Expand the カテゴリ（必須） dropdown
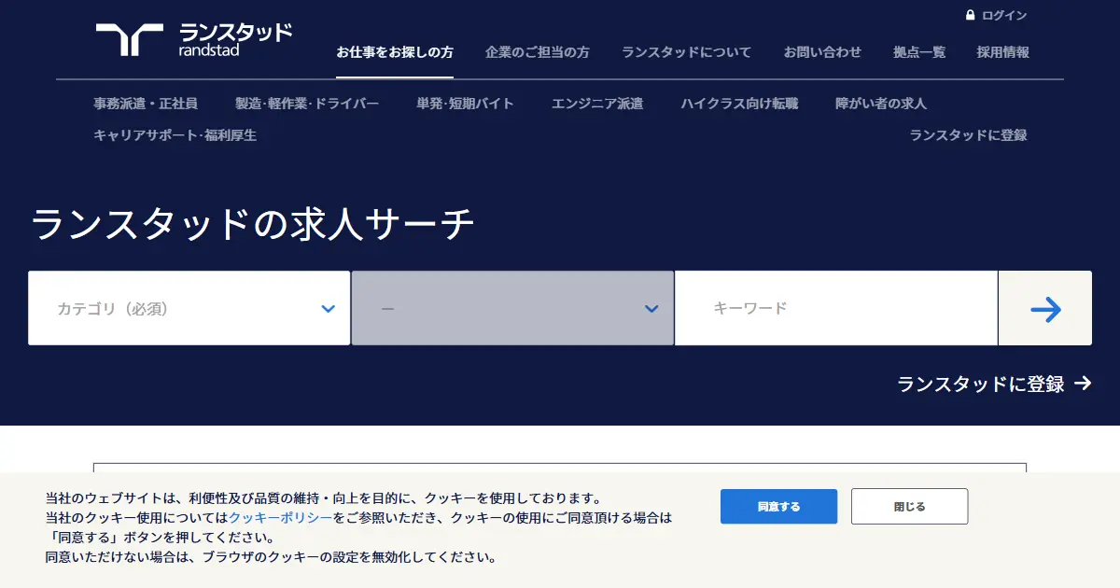 tap(189, 308)
